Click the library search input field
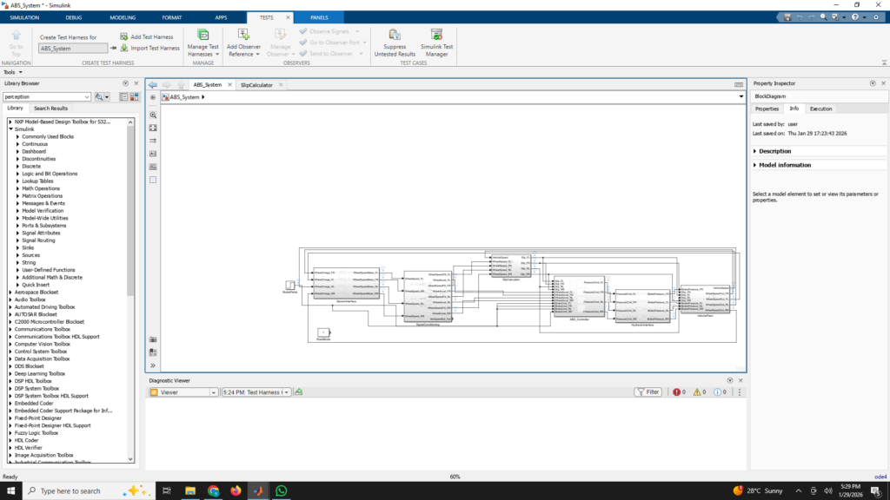The width and height of the screenshot is (890, 500). click(43, 97)
